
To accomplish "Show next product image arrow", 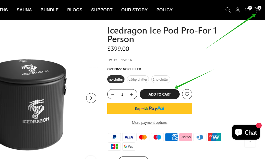I will point(91,98).
